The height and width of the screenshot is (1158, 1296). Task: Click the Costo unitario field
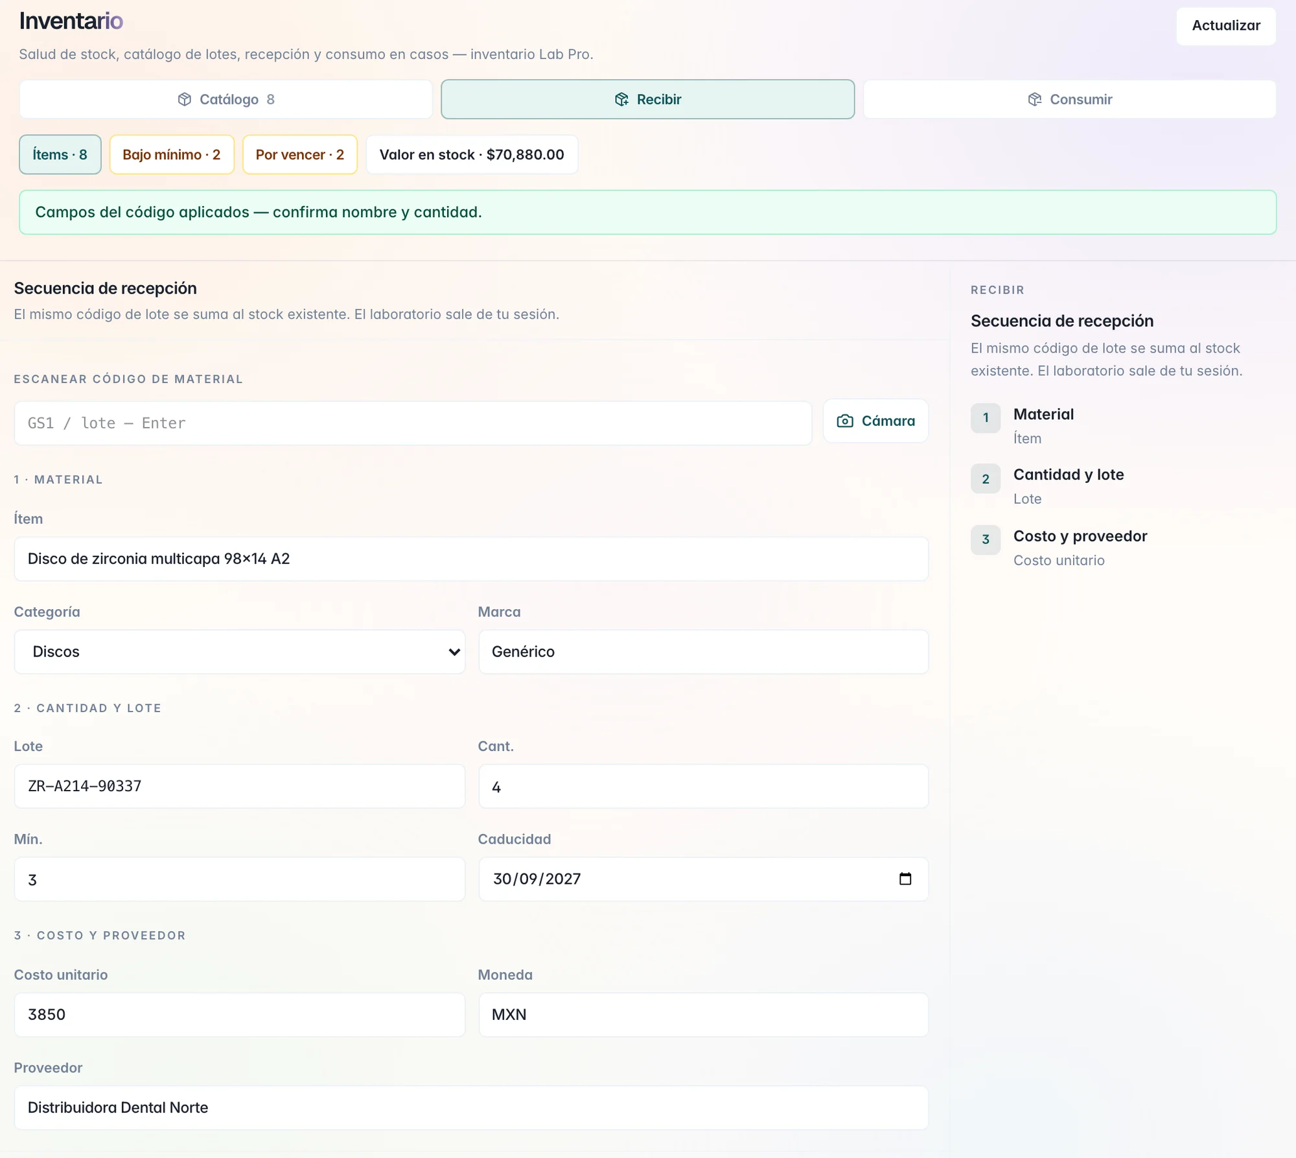click(240, 1015)
